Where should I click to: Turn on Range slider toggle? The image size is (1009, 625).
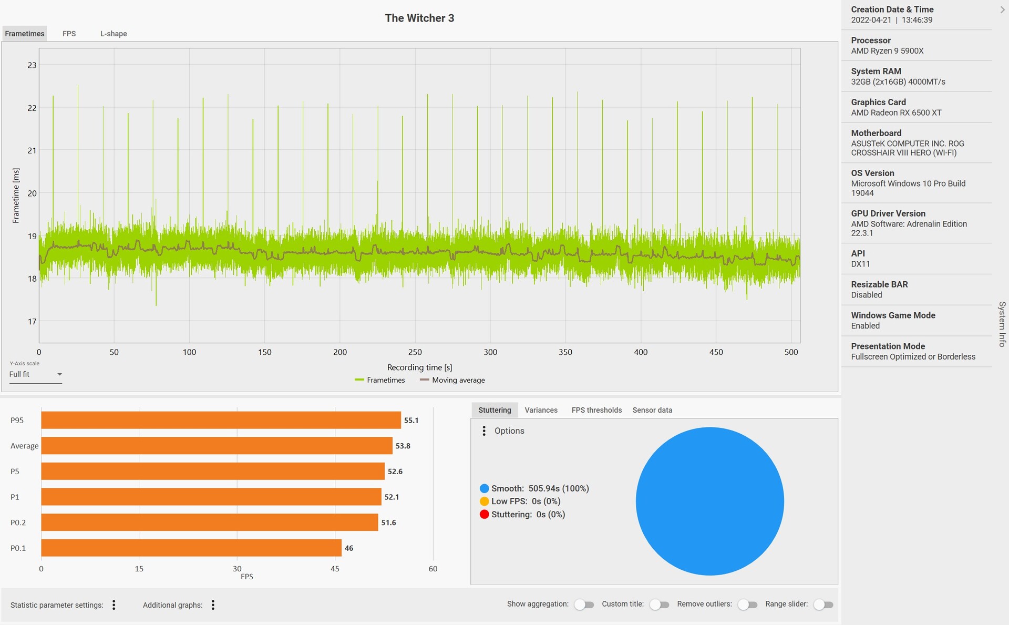[823, 604]
